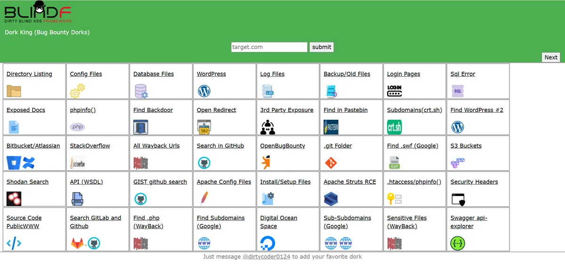Click the Bitbucket icon in Bitbucket/Atlassian tile
This screenshot has width=565, height=269.
pyautogui.click(x=14, y=163)
